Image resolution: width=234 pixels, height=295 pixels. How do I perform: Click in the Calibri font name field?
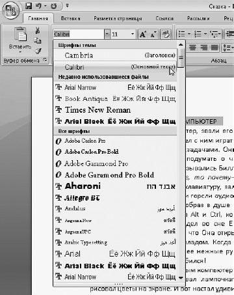pyautogui.click(x=79, y=35)
